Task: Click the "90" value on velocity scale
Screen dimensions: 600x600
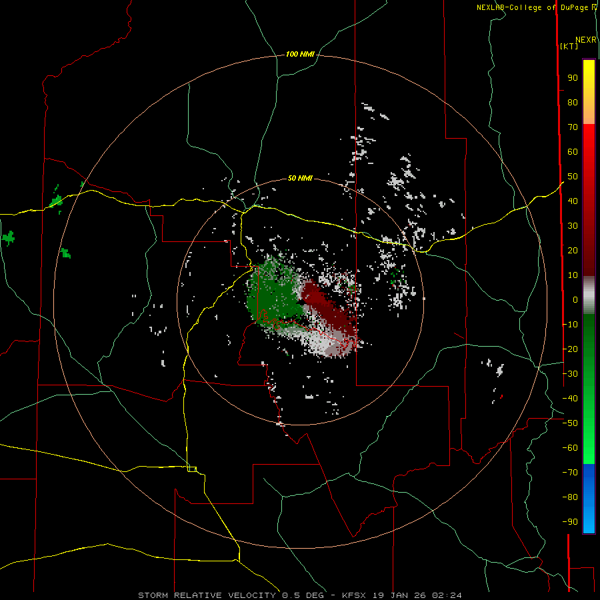Action: coord(573,78)
